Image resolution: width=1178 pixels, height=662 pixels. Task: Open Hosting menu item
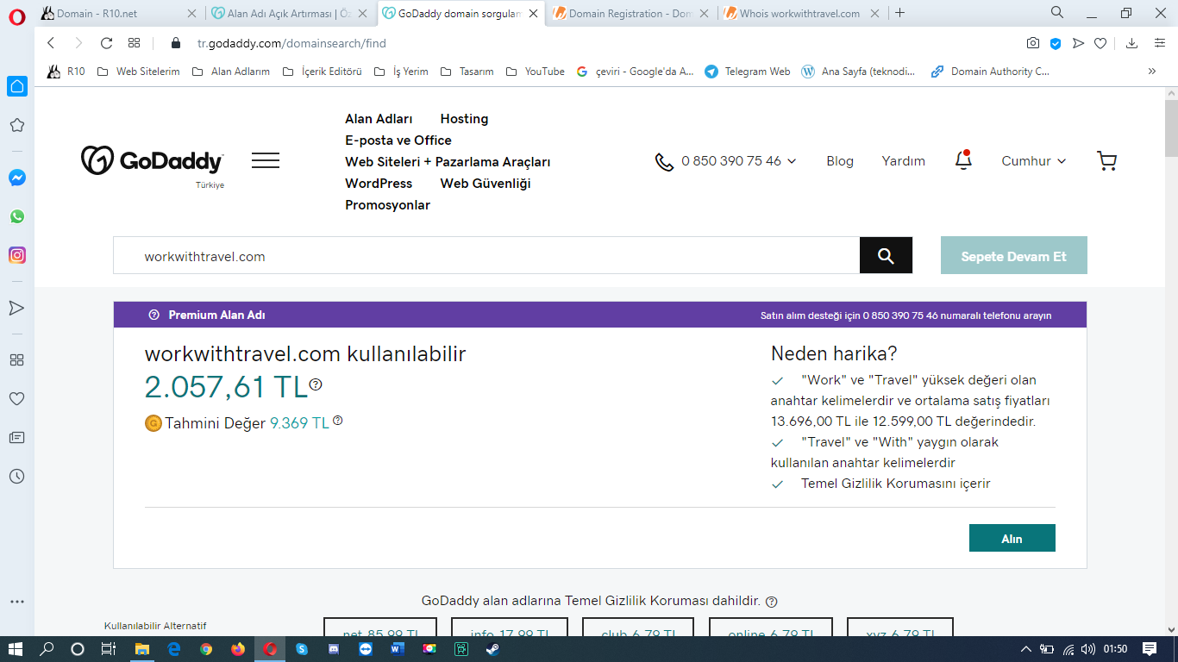point(464,119)
